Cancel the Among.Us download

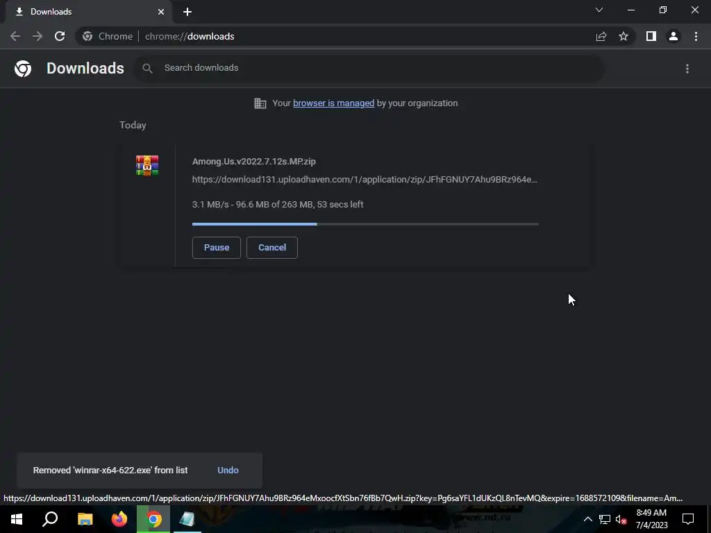[272, 248]
